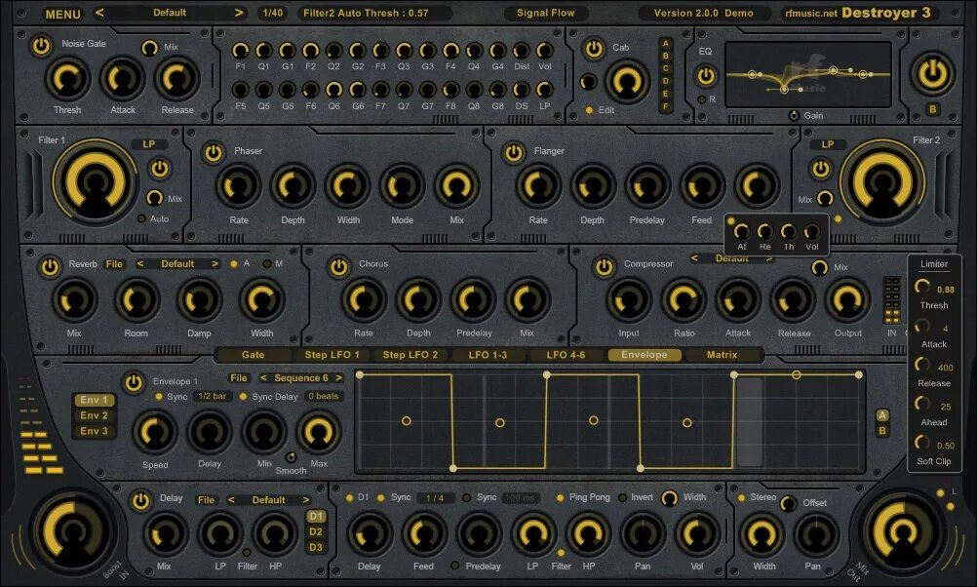Click the Reverb Room knob
Screen dimensions: 977x587
[137, 299]
